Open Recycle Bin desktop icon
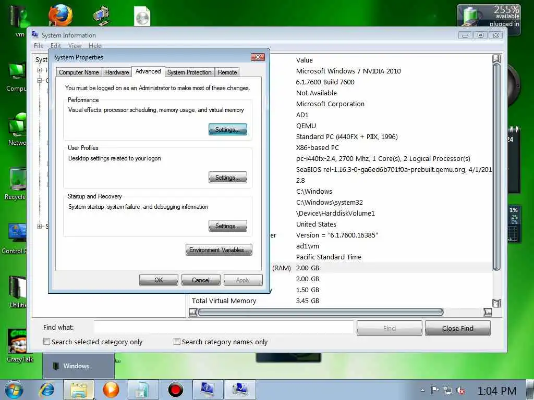Viewport: 534px width, 400px height. [x=16, y=184]
